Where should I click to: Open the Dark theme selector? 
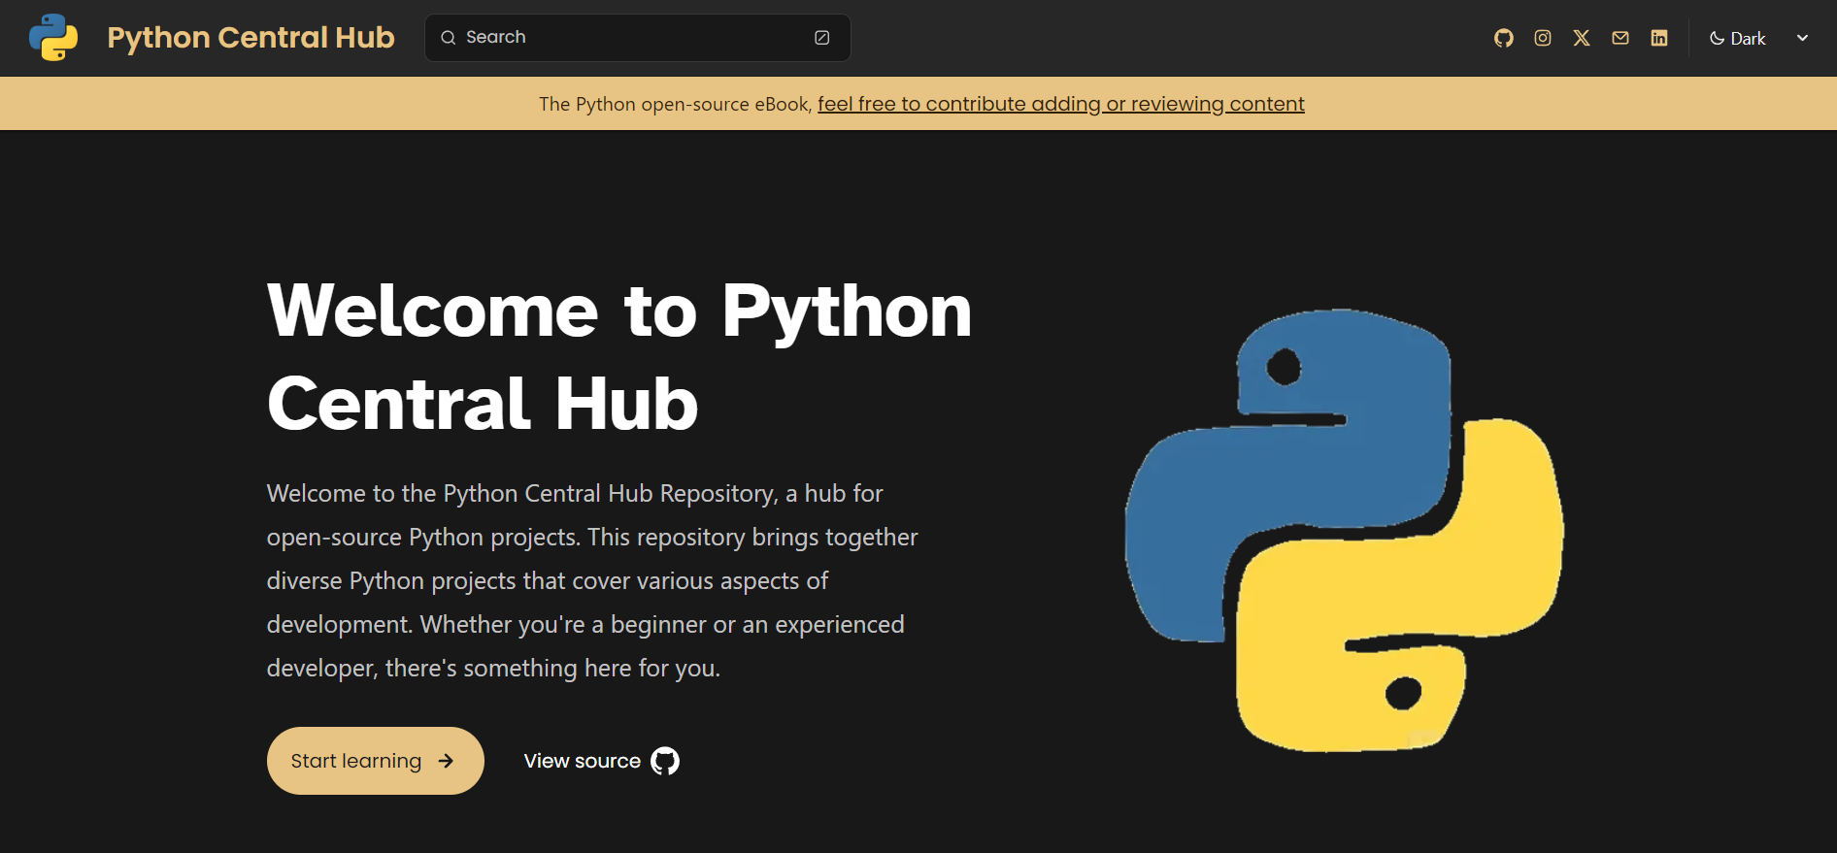(1748, 39)
